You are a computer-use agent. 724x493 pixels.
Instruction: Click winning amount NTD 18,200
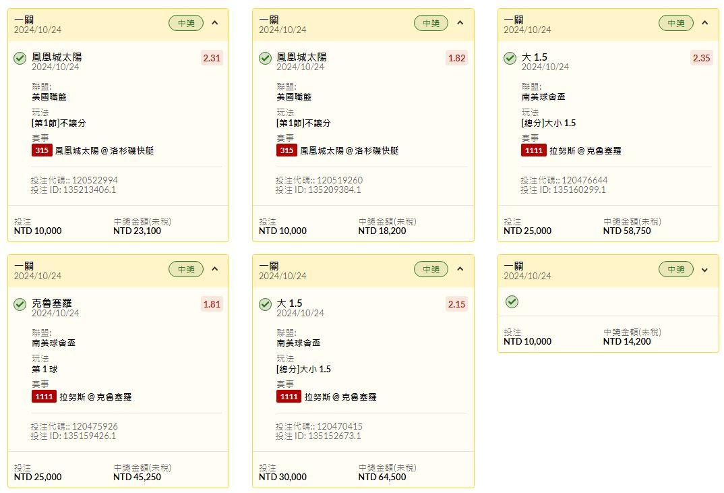coord(382,231)
